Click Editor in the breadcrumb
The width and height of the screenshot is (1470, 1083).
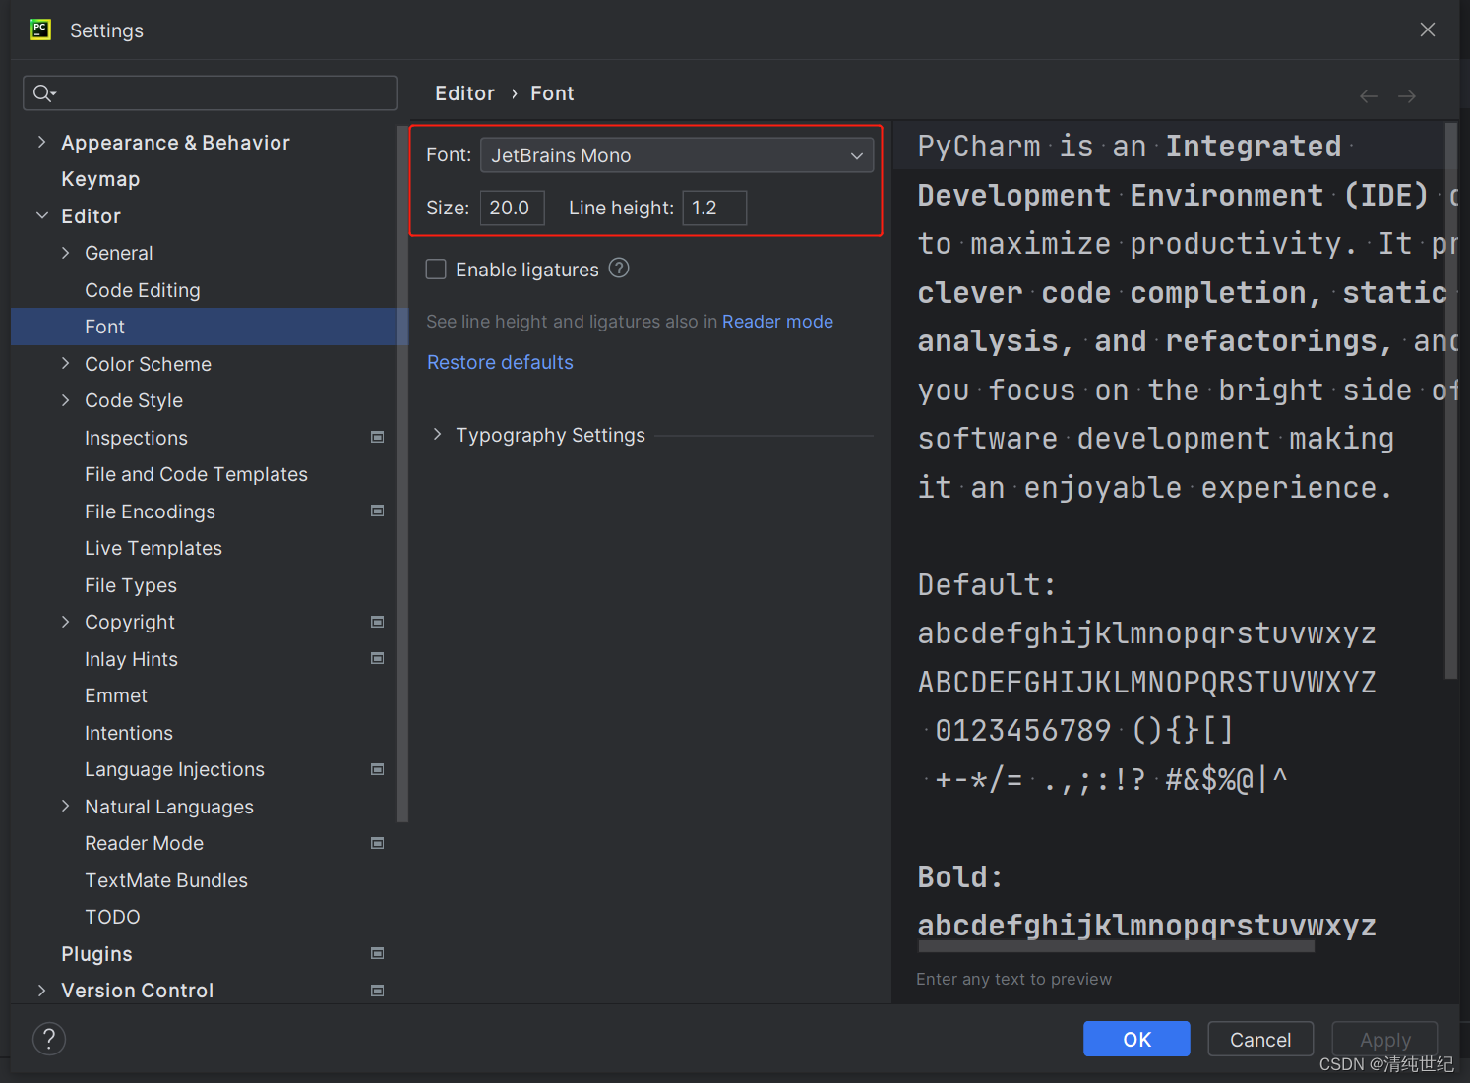[464, 93]
